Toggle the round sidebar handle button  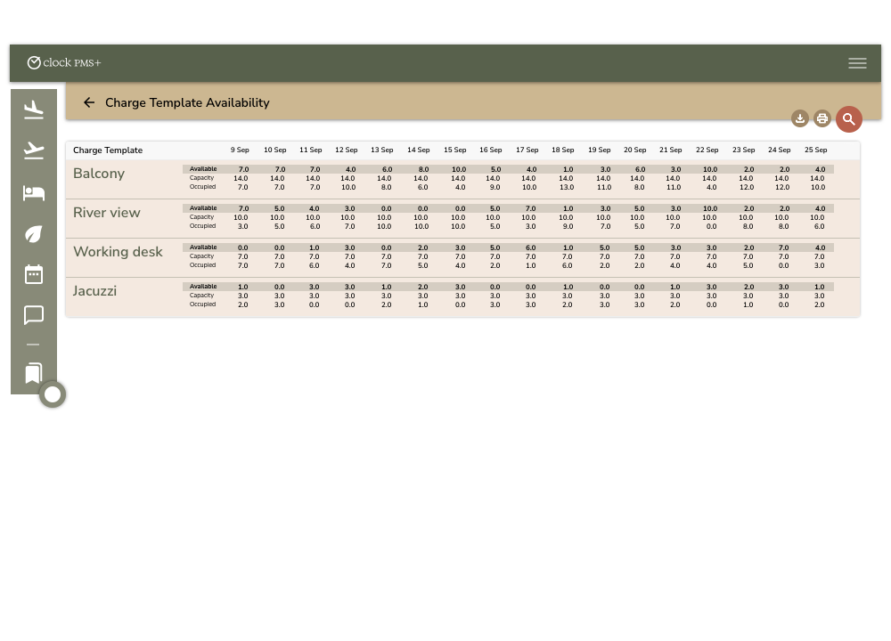click(53, 394)
